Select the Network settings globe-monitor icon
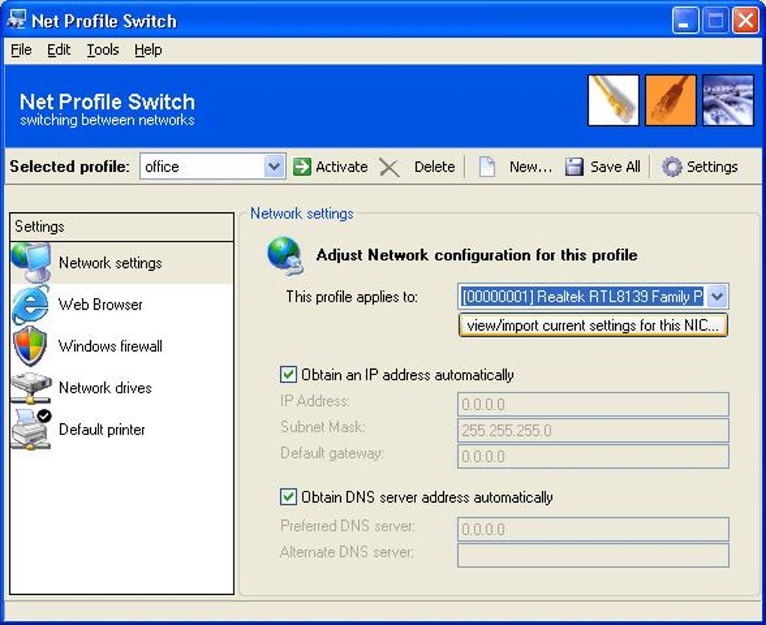This screenshot has width=766, height=625. [32, 263]
